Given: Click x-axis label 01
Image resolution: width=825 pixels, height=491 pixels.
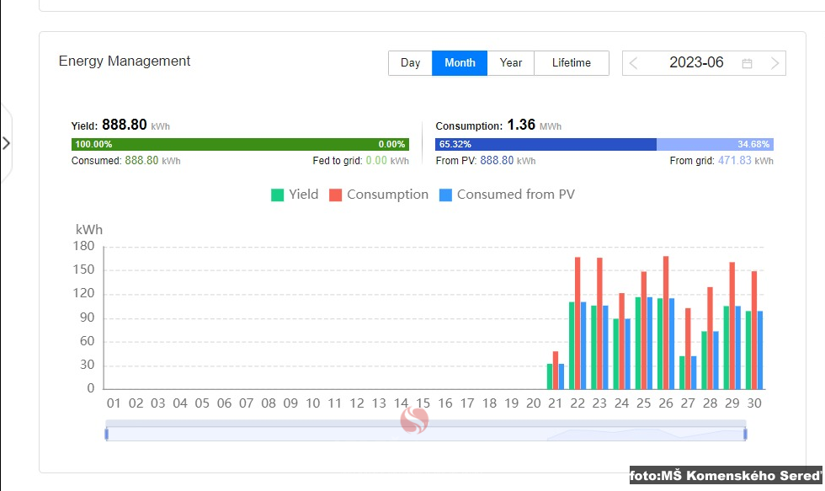Looking at the screenshot, I should coord(114,403).
